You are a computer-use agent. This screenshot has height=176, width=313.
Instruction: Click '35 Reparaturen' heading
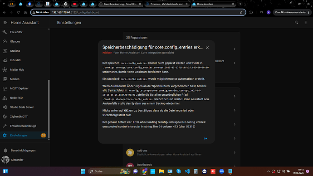(137, 38)
